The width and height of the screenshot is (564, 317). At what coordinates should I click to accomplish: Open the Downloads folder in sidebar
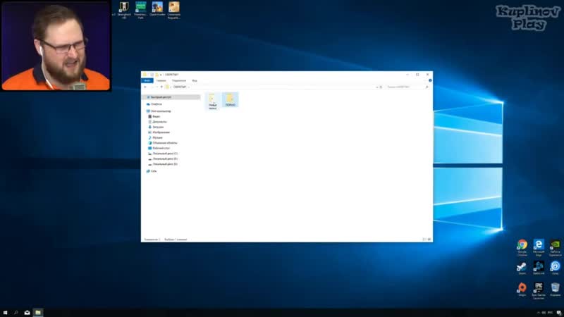coord(155,127)
